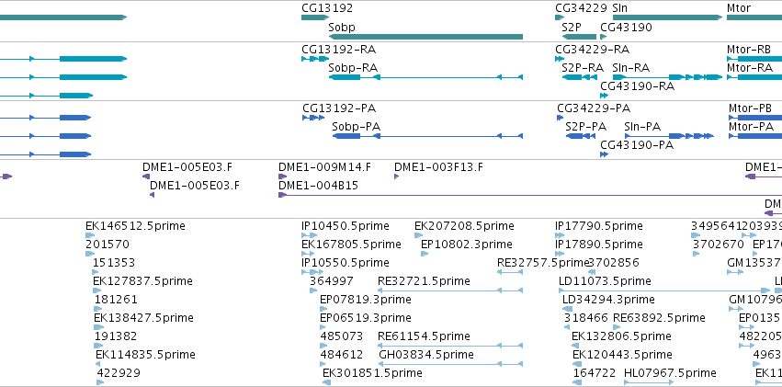Select the Sobp-PA protein feature

(x=427, y=136)
